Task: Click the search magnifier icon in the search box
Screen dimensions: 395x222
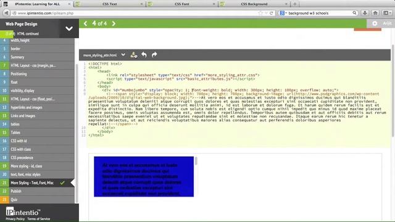Action: (354, 13)
